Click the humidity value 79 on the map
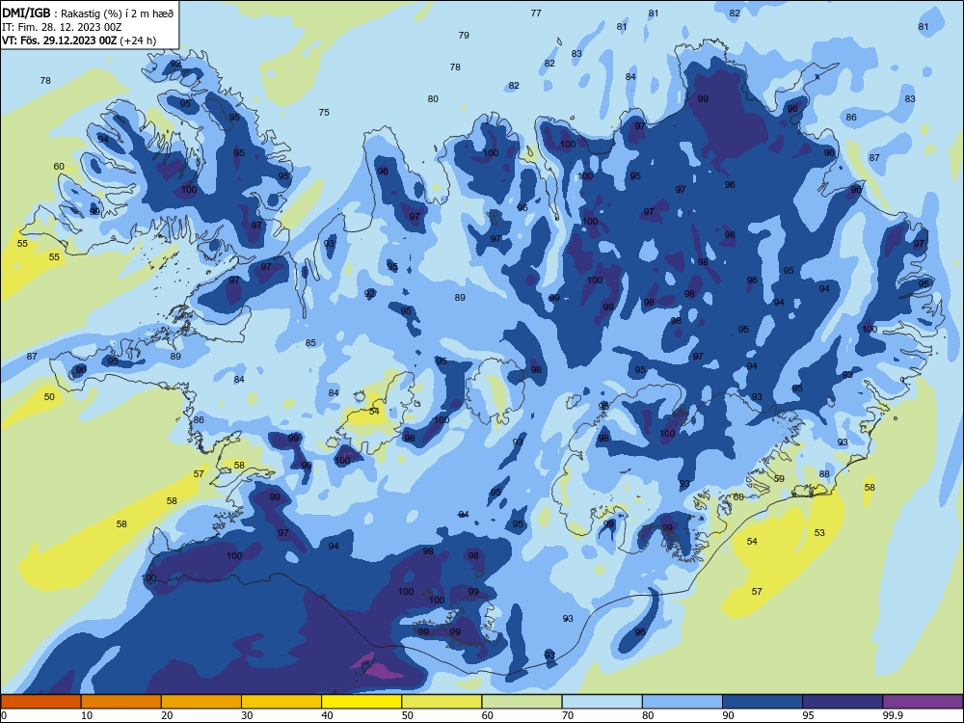964x723 pixels. (x=464, y=35)
